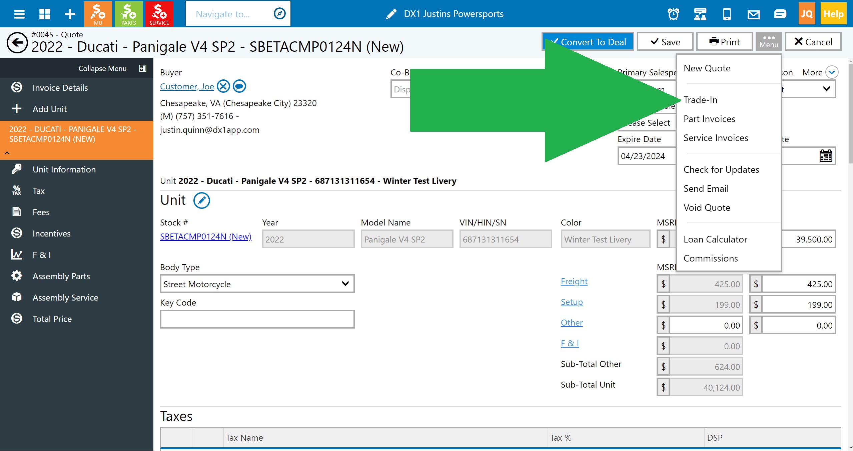This screenshot has width=853, height=451.
Task: Collapse the Ducati Panigale unit section
Action: (7, 153)
